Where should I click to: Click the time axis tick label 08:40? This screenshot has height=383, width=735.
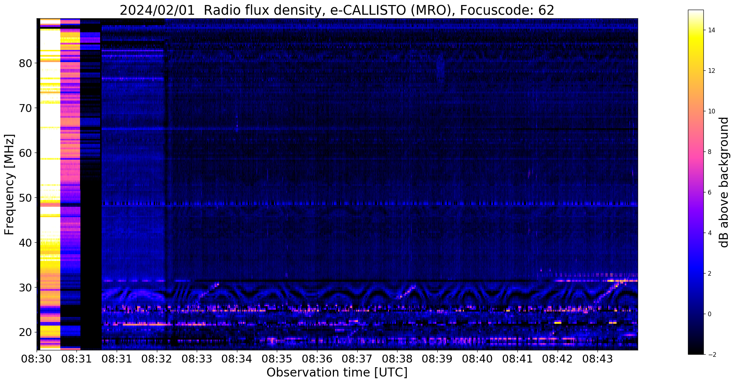pyautogui.click(x=477, y=359)
